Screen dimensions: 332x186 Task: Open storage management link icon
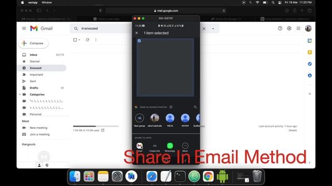[103, 130]
